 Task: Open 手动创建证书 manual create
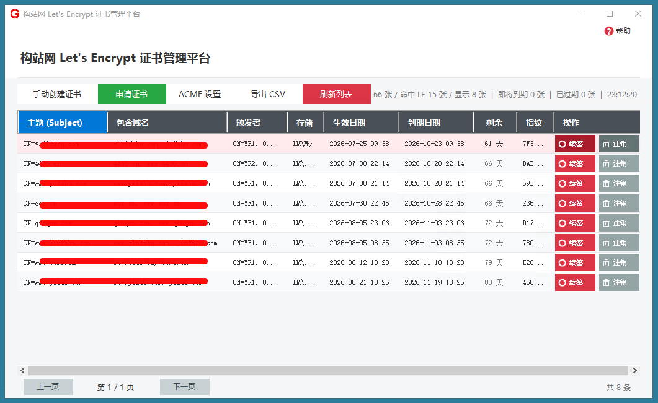pyautogui.click(x=57, y=94)
